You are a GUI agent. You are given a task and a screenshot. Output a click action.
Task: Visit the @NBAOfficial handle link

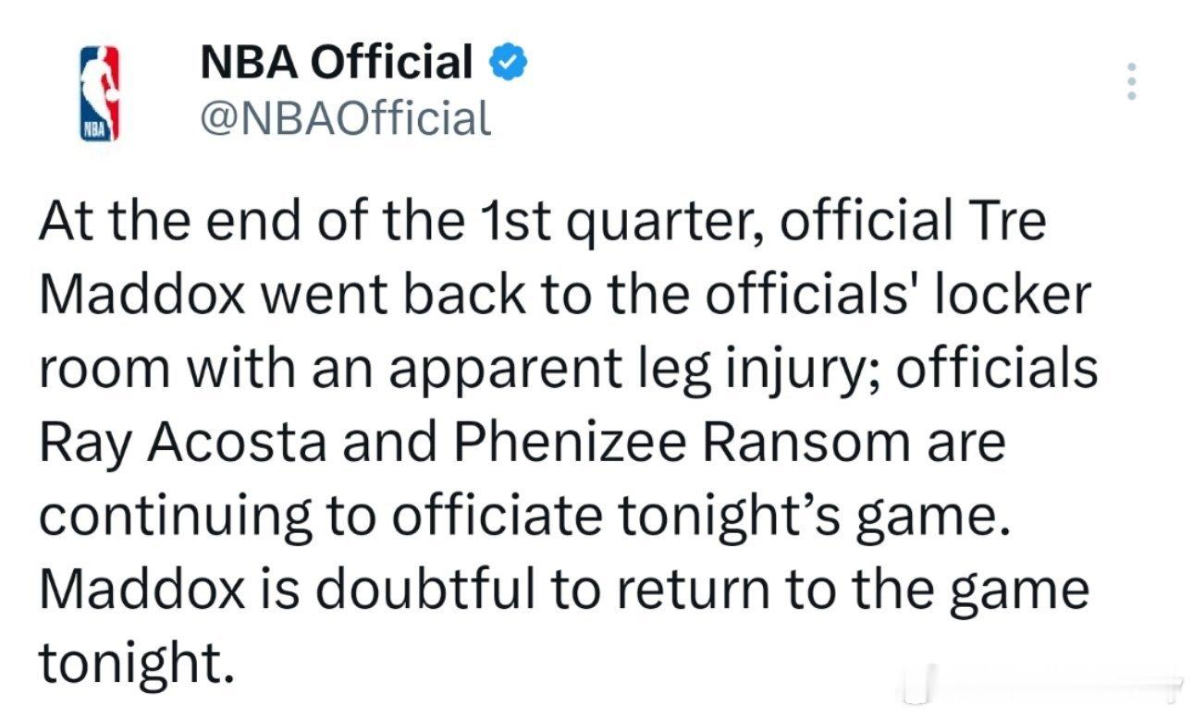[x=345, y=118]
